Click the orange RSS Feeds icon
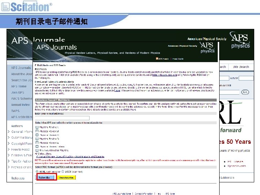The image size is (260, 195). pos(157,58)
